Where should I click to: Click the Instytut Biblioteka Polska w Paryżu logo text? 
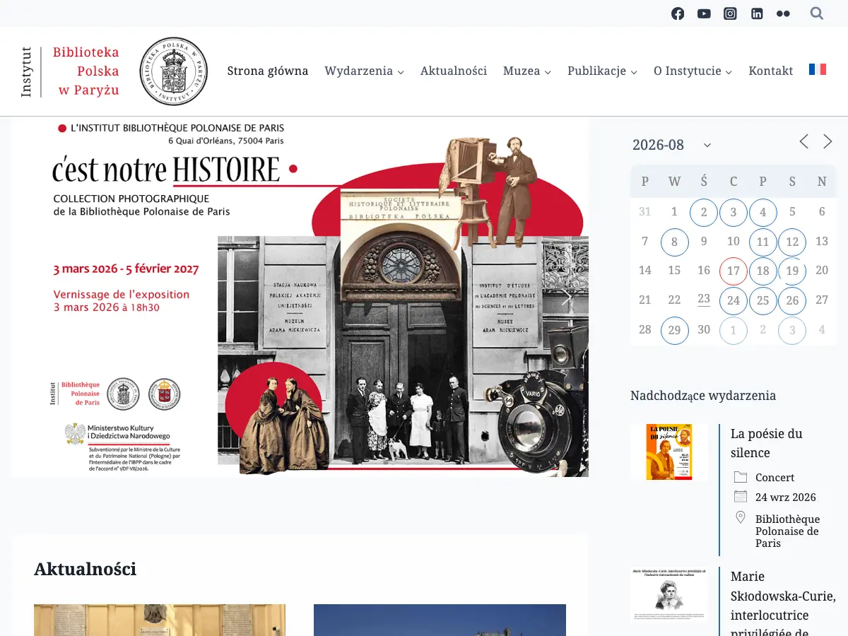tap(70, 71)
